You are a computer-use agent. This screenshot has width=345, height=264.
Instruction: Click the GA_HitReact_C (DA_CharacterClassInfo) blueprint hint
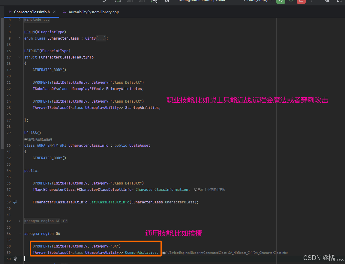click(227, 253)
